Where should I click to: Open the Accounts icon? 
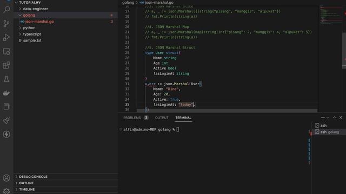click(6, 178)
